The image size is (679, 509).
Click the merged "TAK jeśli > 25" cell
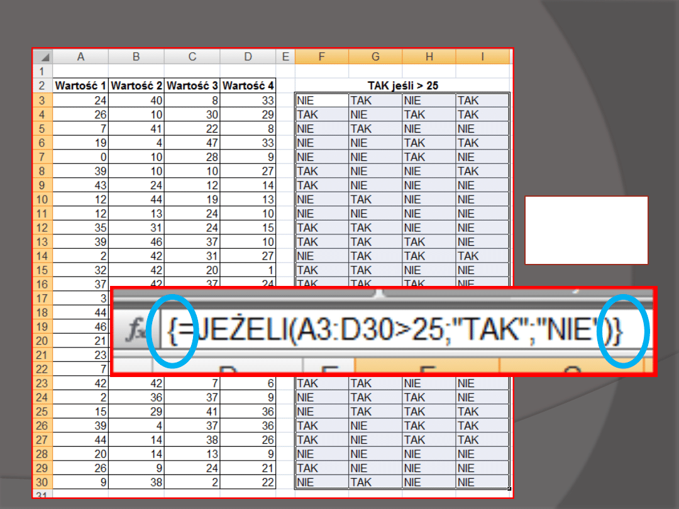tap(402, 86)
